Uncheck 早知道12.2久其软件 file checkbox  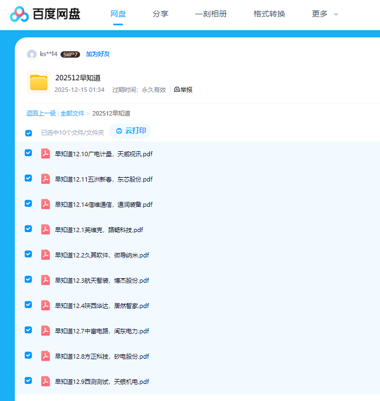click(29, 254)
